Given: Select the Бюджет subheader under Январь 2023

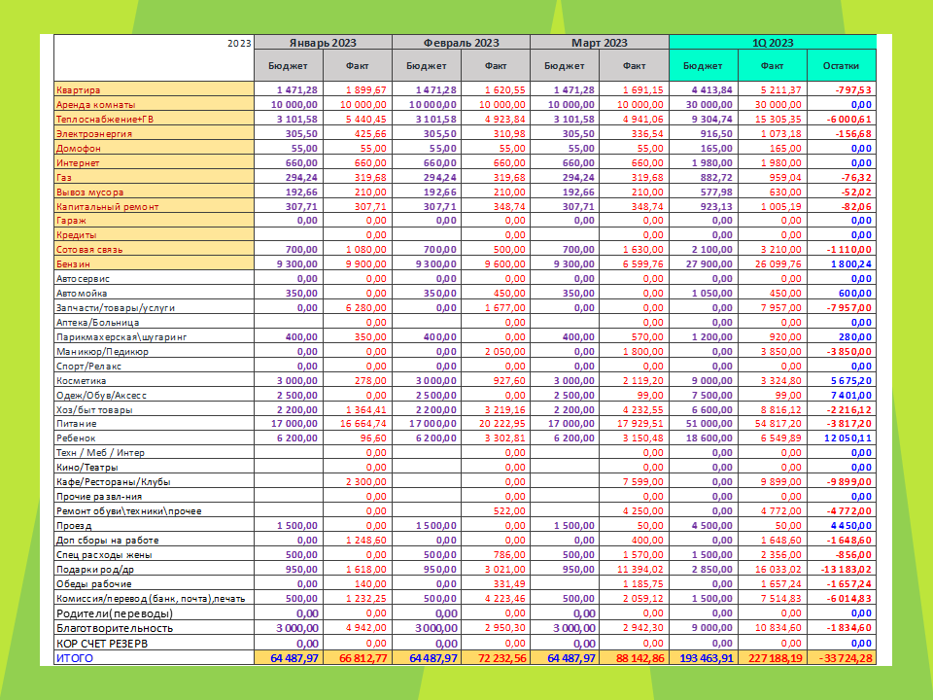Looking at the screenshot, I should click(x=288, y=66).
